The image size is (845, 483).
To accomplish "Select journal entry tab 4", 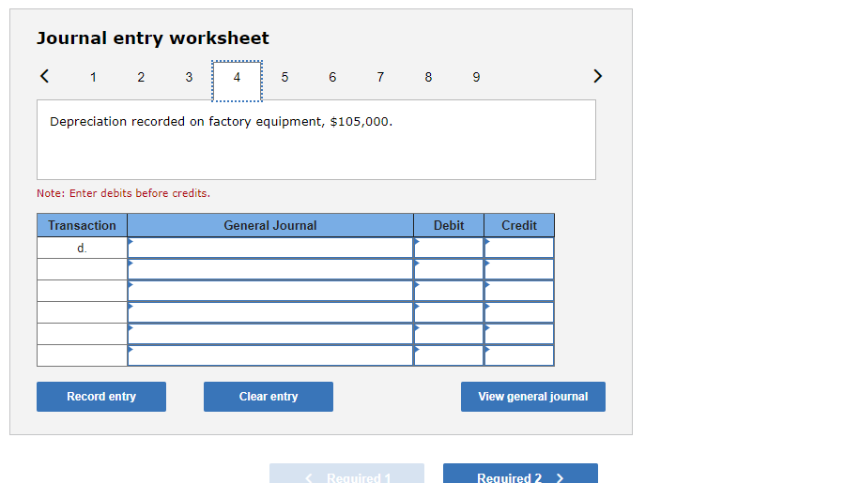I will tap(238, 81).
